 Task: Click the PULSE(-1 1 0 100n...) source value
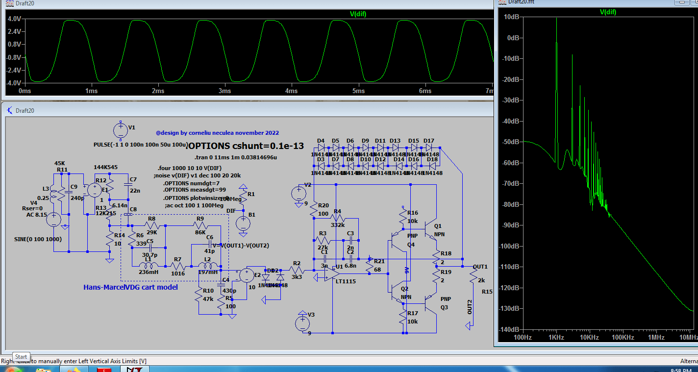click(x=141, y=145)
